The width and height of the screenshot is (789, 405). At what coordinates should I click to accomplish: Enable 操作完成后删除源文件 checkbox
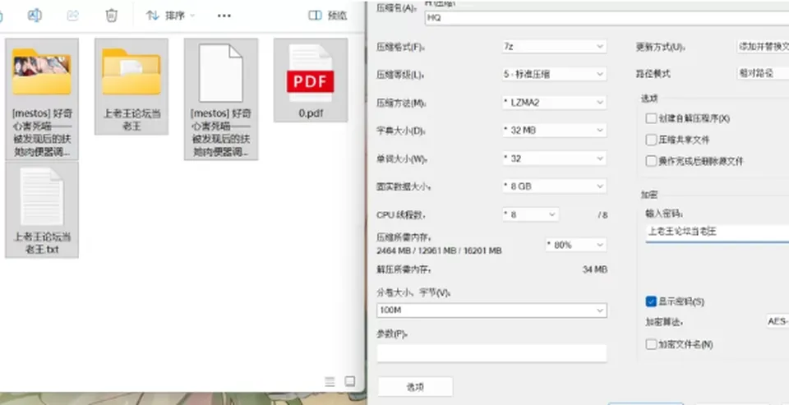click(651, 161)
